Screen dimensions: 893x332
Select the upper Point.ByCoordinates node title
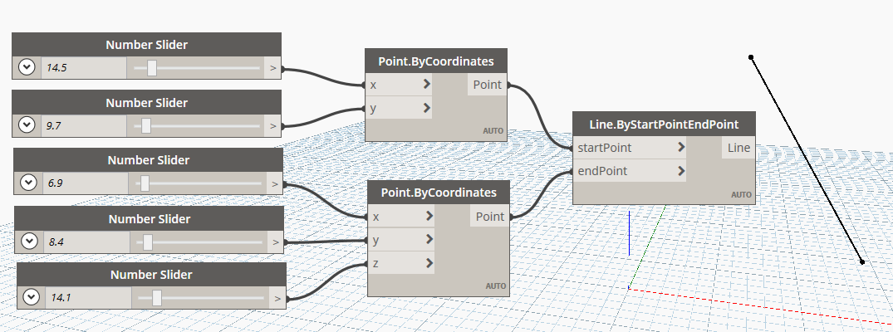pos(435,61)
